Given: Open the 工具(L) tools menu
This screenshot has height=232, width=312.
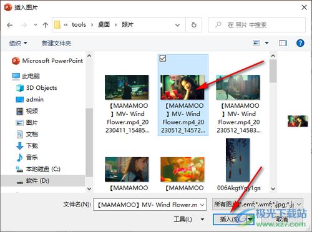Looking at the screenshot, I should pyautogui.click(x=189, y=220).
